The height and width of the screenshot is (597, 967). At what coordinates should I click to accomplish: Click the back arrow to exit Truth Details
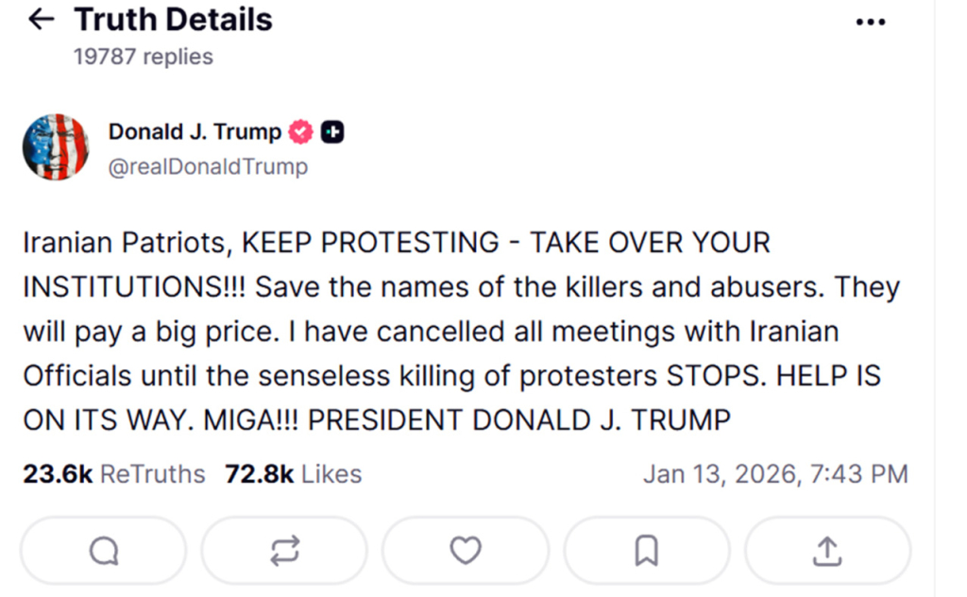click(41, 19)
